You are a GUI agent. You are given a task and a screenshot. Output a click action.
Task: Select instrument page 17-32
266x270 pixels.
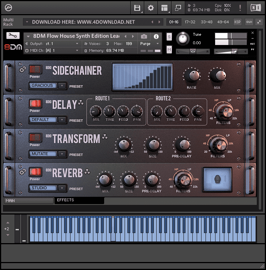click(x=190, y=22)
